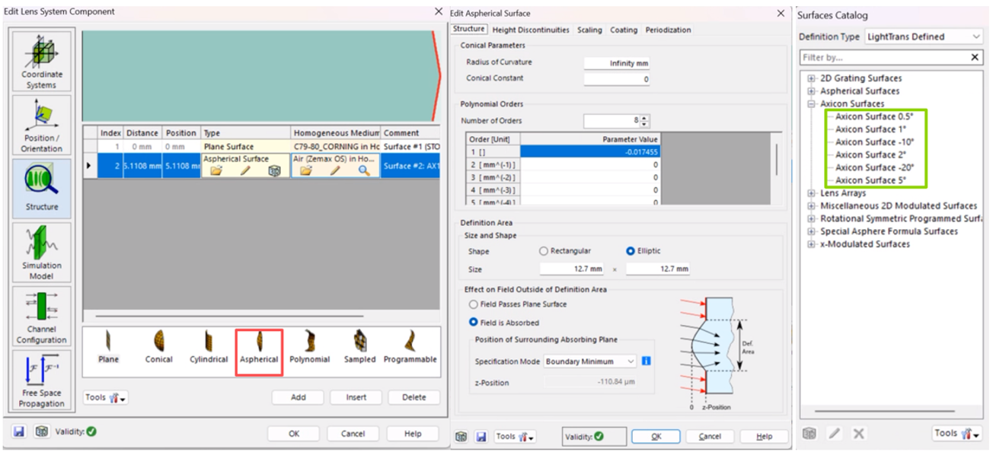This screenshot has height=455, width=993.
Task: Click the Radius of Curvature field
Action: 616,63
